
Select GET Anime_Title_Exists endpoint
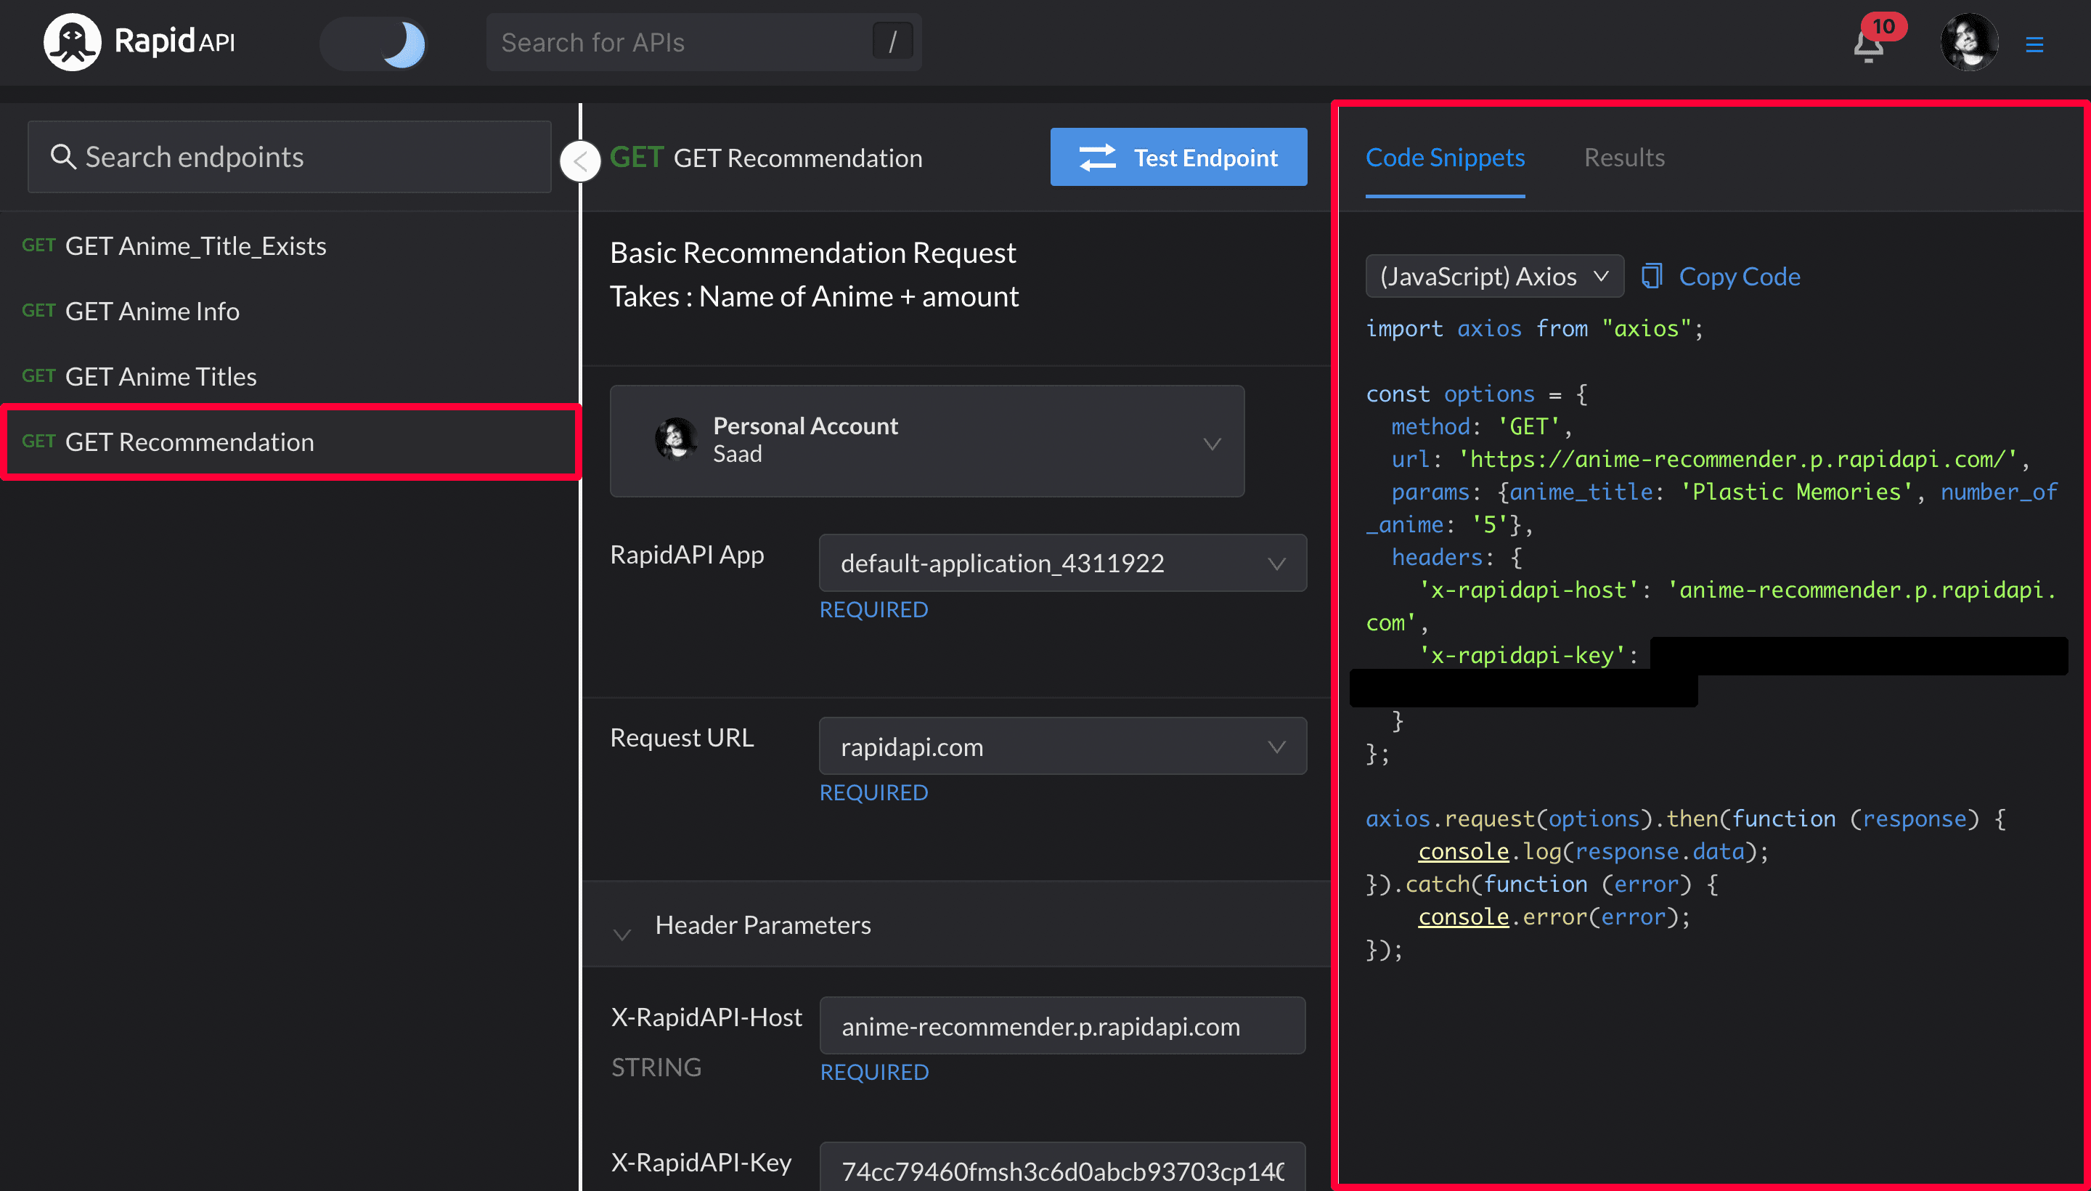coord(195,244)
